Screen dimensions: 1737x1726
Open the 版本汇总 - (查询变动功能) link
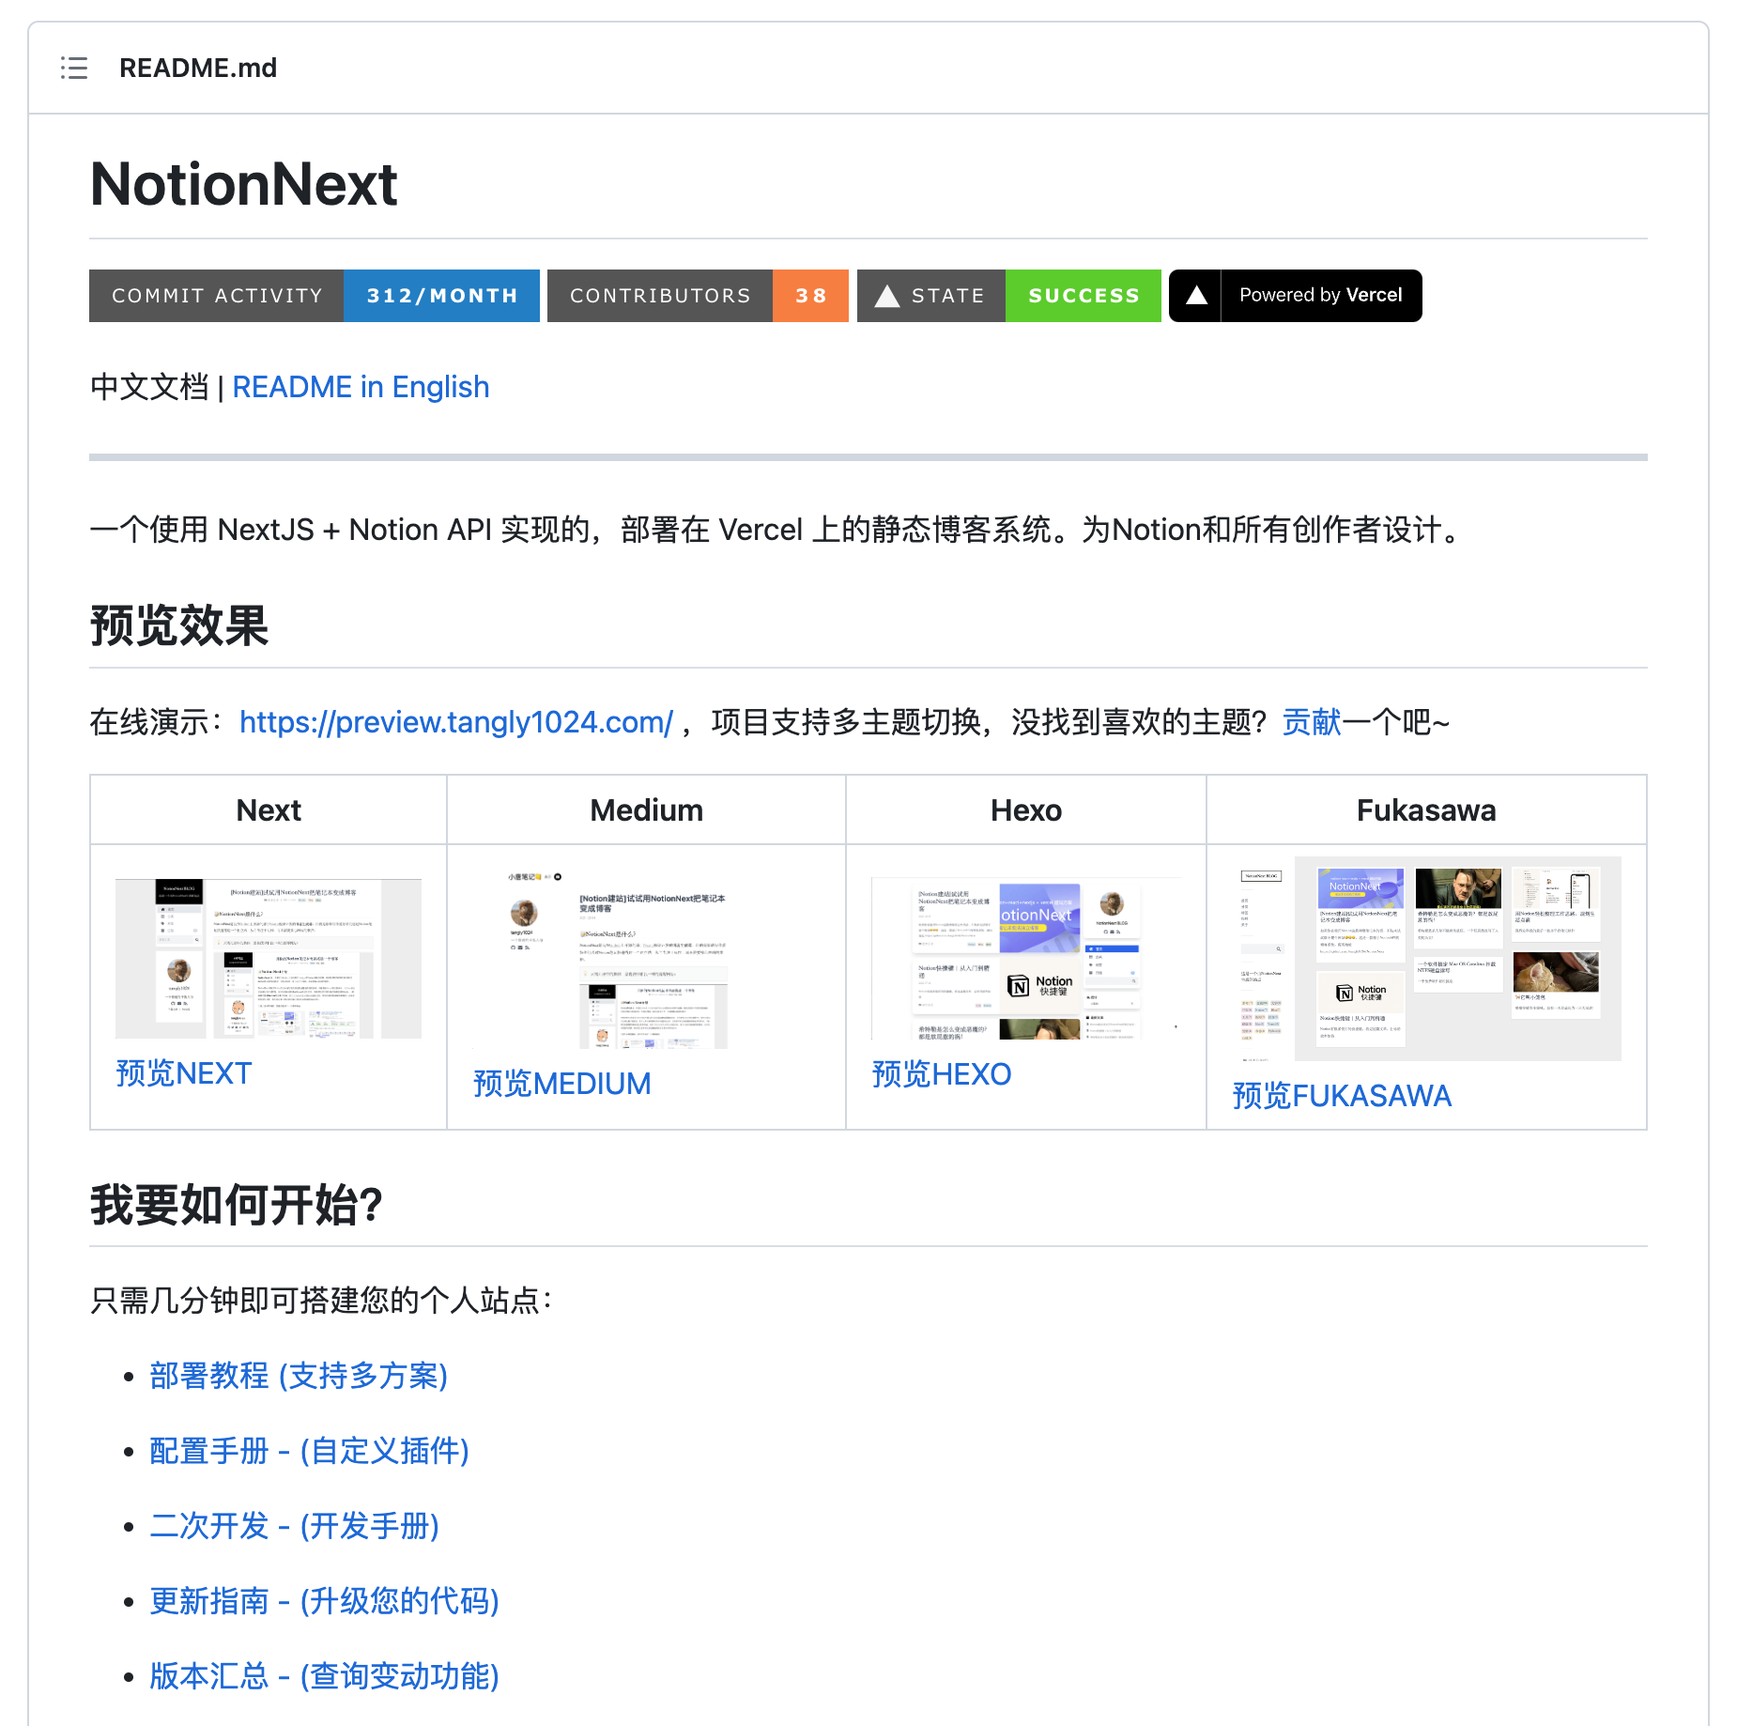(324, 1676)
